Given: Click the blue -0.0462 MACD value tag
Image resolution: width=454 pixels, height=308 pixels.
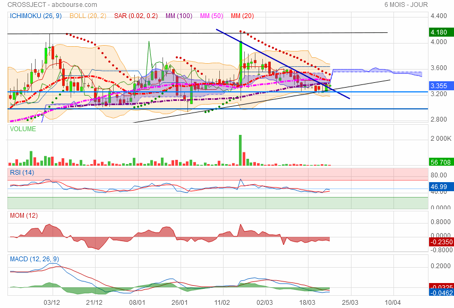Looking at the screenshot, I should (441, 293).
